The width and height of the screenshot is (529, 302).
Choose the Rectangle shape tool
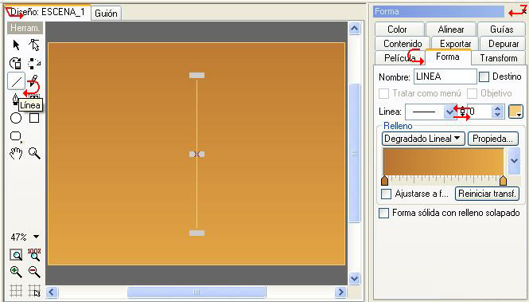pos(34,118)
